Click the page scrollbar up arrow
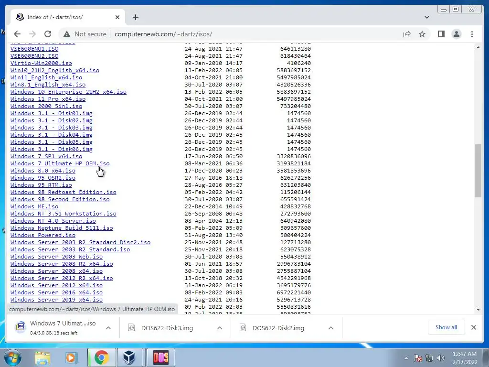Viewport: 489px width, 367px height. click(478, 47)
